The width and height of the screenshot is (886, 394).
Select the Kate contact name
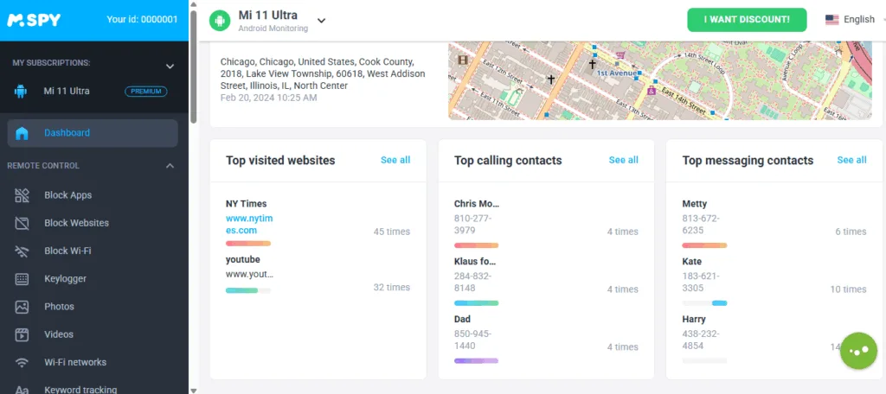[x=691, y=262]
